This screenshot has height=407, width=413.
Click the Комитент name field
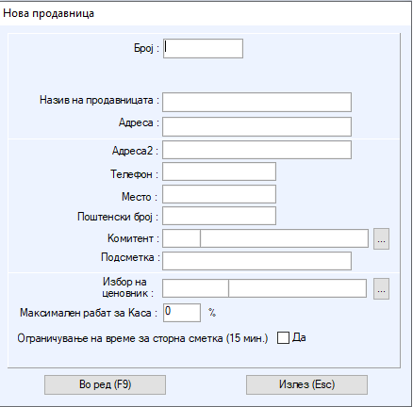click(284, 238)
